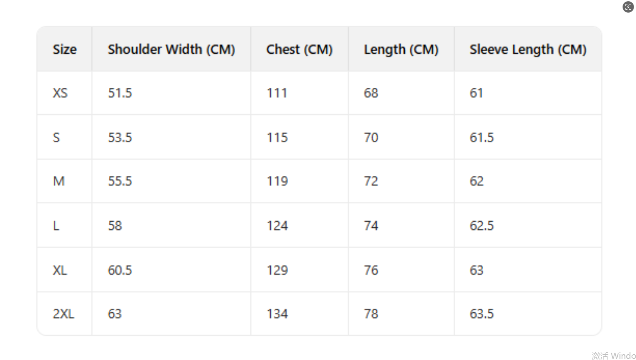This screenshot has width=636, height=360.
Task: Click the Length (CM) column header
Action: click(401, 49)
